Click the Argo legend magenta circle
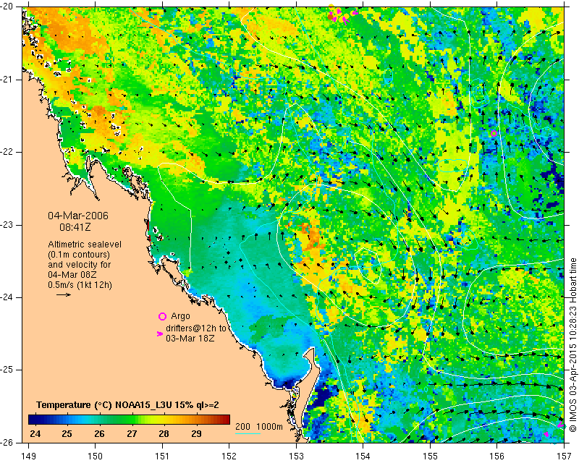The image size is (579, 463). [162, 316]
